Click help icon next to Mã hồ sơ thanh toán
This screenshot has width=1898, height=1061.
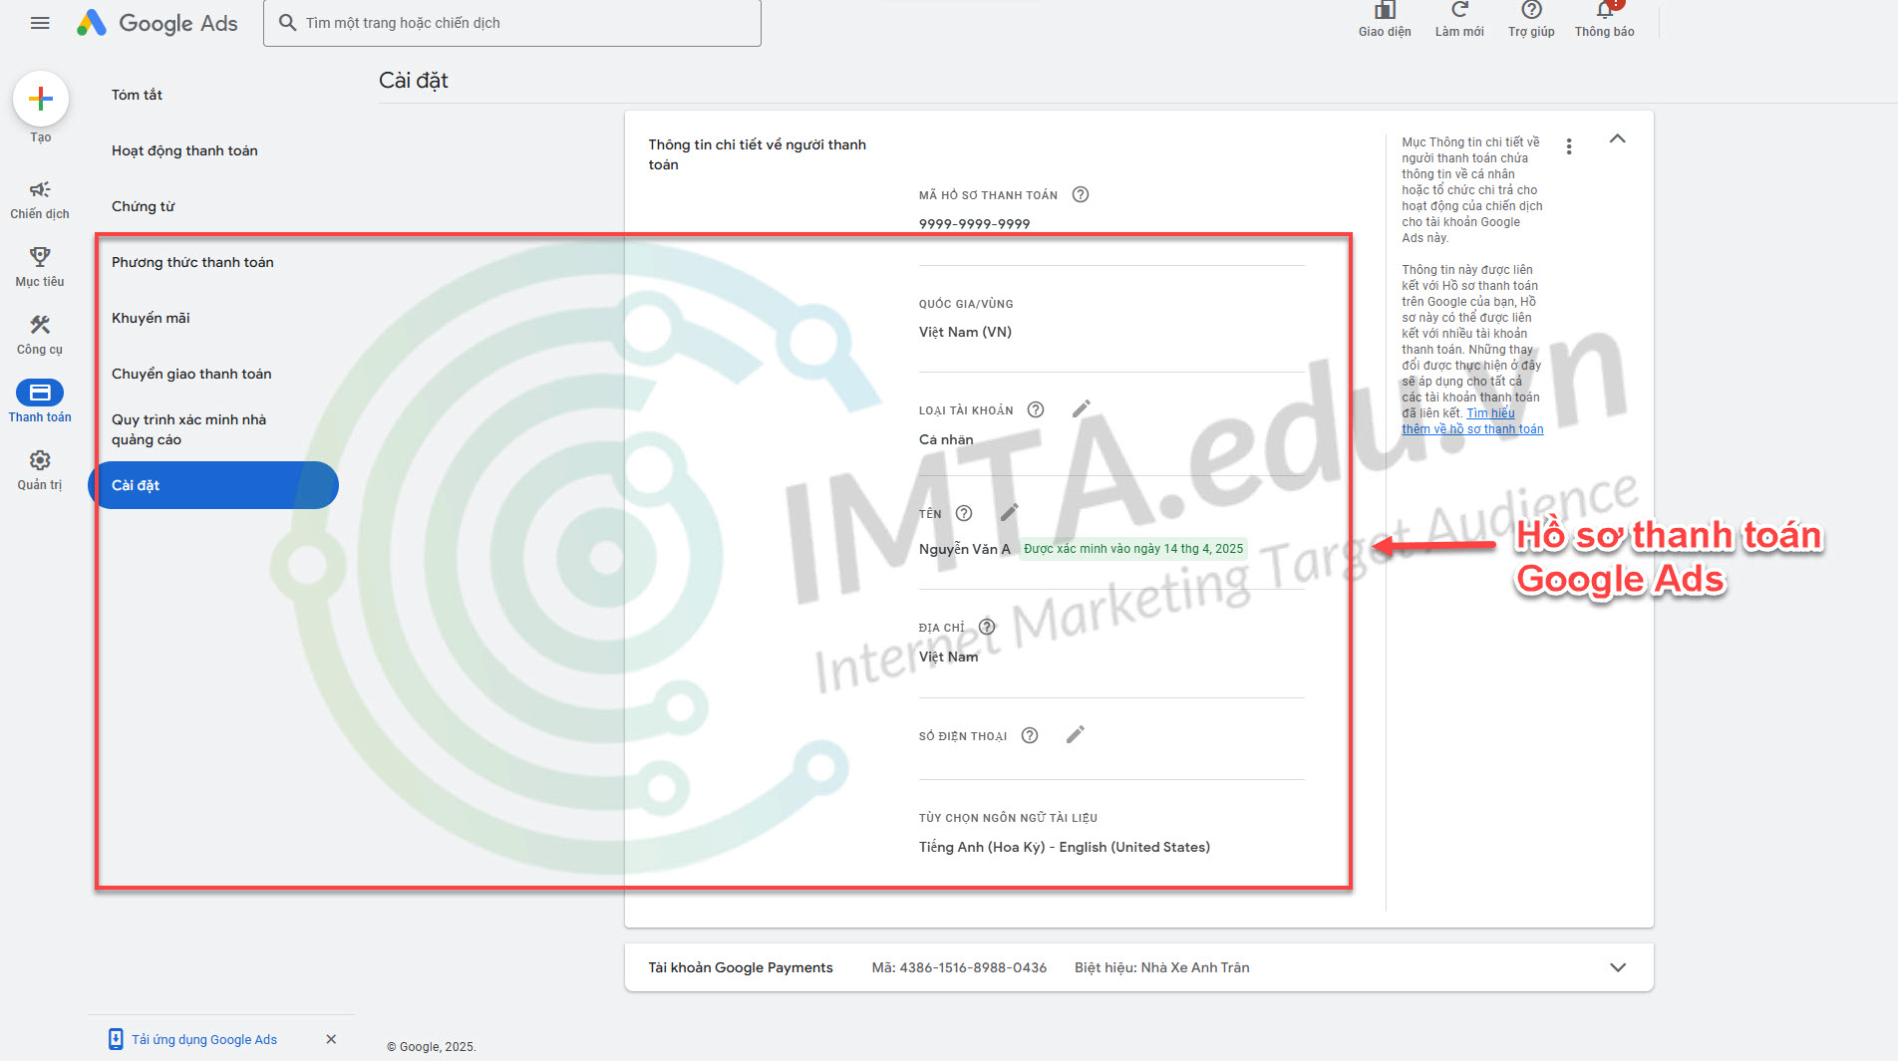tap(1081, 194)
